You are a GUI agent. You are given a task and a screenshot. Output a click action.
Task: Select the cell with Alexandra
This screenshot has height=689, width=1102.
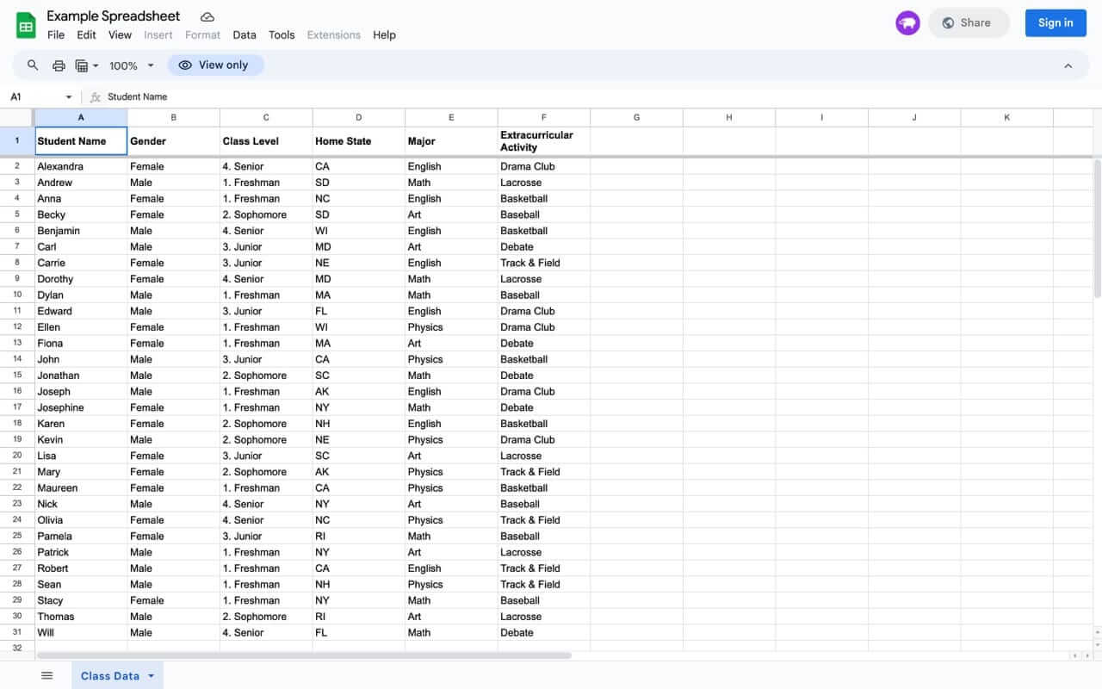click(x=81, y=166)
